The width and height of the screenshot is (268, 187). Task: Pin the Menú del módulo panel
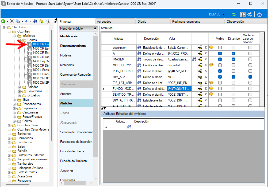tap(95, 29)
